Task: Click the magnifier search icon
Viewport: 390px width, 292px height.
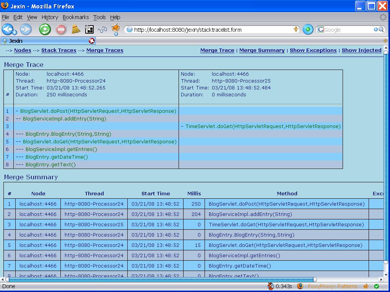Action: pyautogui.click(x=381, y=29)
